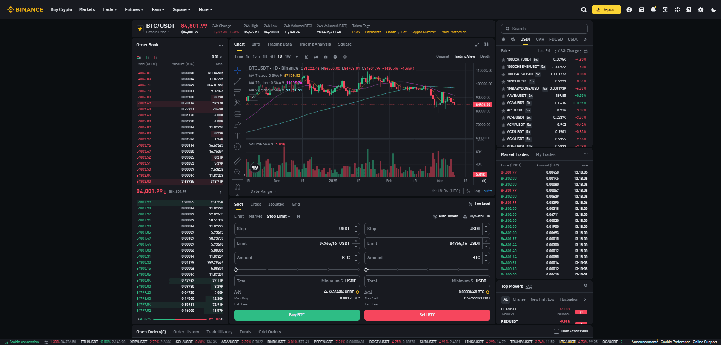Open order book 0.01 precision dropdown

coord(217,57)
